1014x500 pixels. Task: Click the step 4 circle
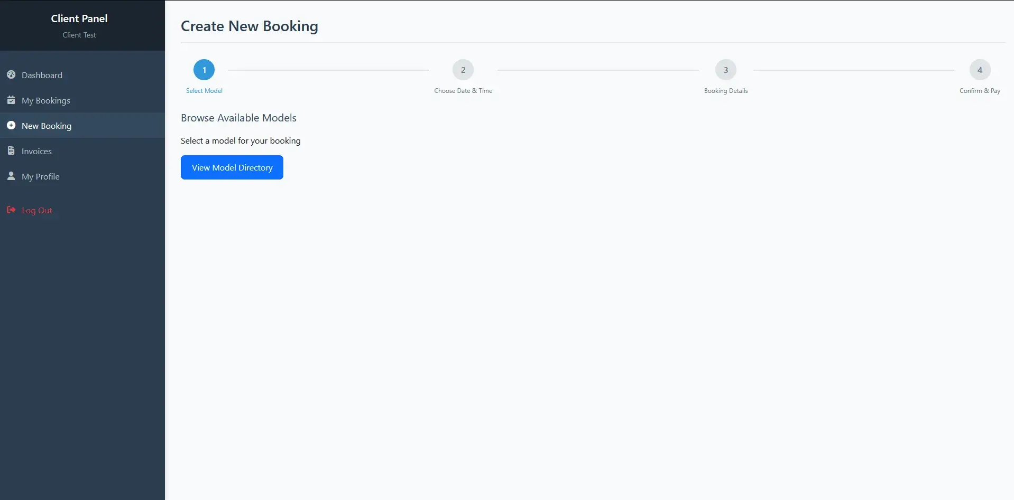pyautogui.click(x=980, y=70)
